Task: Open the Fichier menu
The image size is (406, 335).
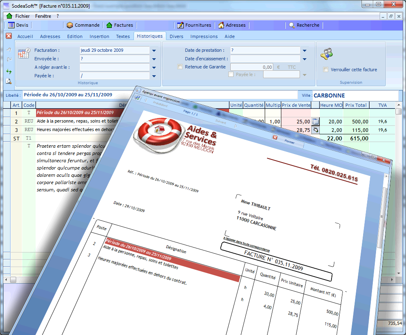Action: [23, 16]
